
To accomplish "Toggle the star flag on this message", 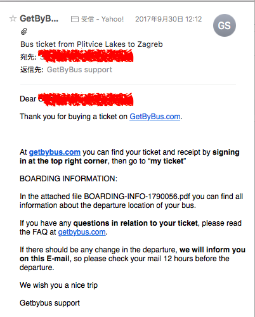I will tap(13, 18).
